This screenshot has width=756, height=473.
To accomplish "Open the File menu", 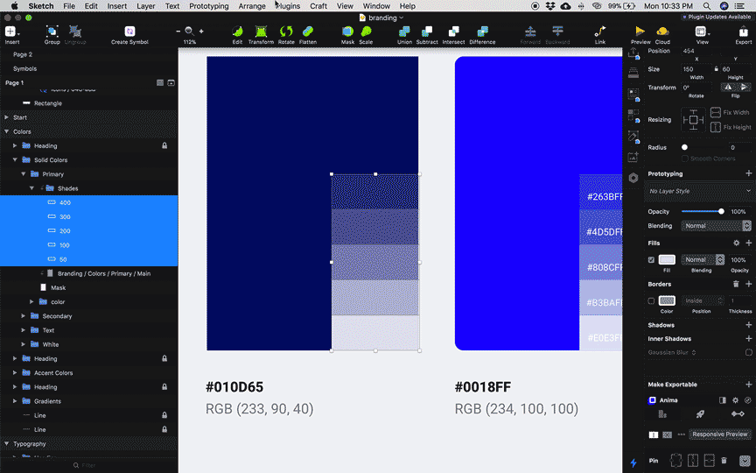I will (x=69, y=6).
